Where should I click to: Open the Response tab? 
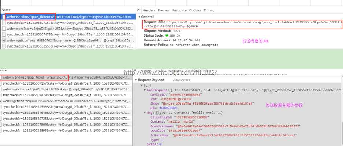[x=179, y=10]
